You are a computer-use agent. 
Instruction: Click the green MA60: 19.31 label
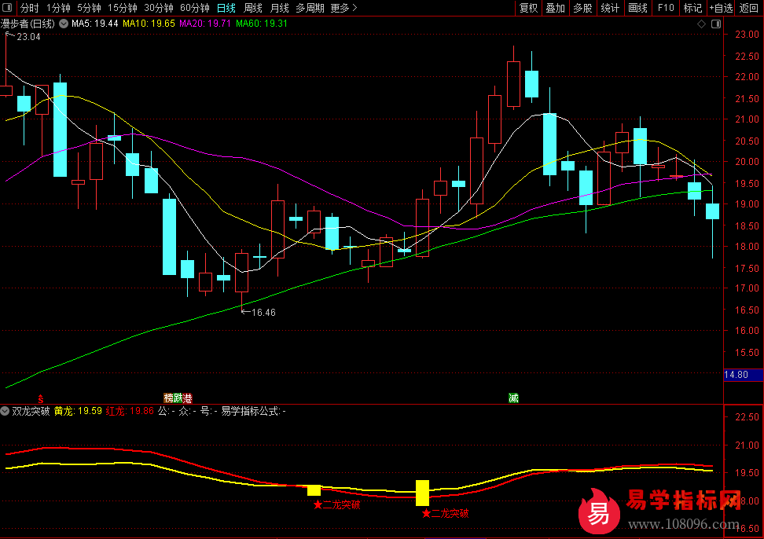point(262,24)
